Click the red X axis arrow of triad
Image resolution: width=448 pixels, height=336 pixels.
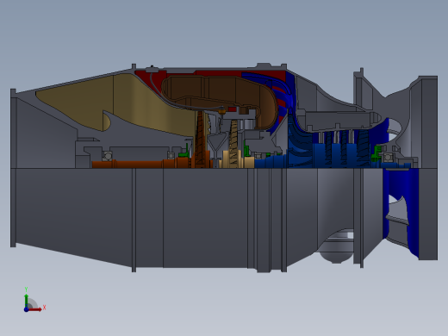[x=35, y=309]
